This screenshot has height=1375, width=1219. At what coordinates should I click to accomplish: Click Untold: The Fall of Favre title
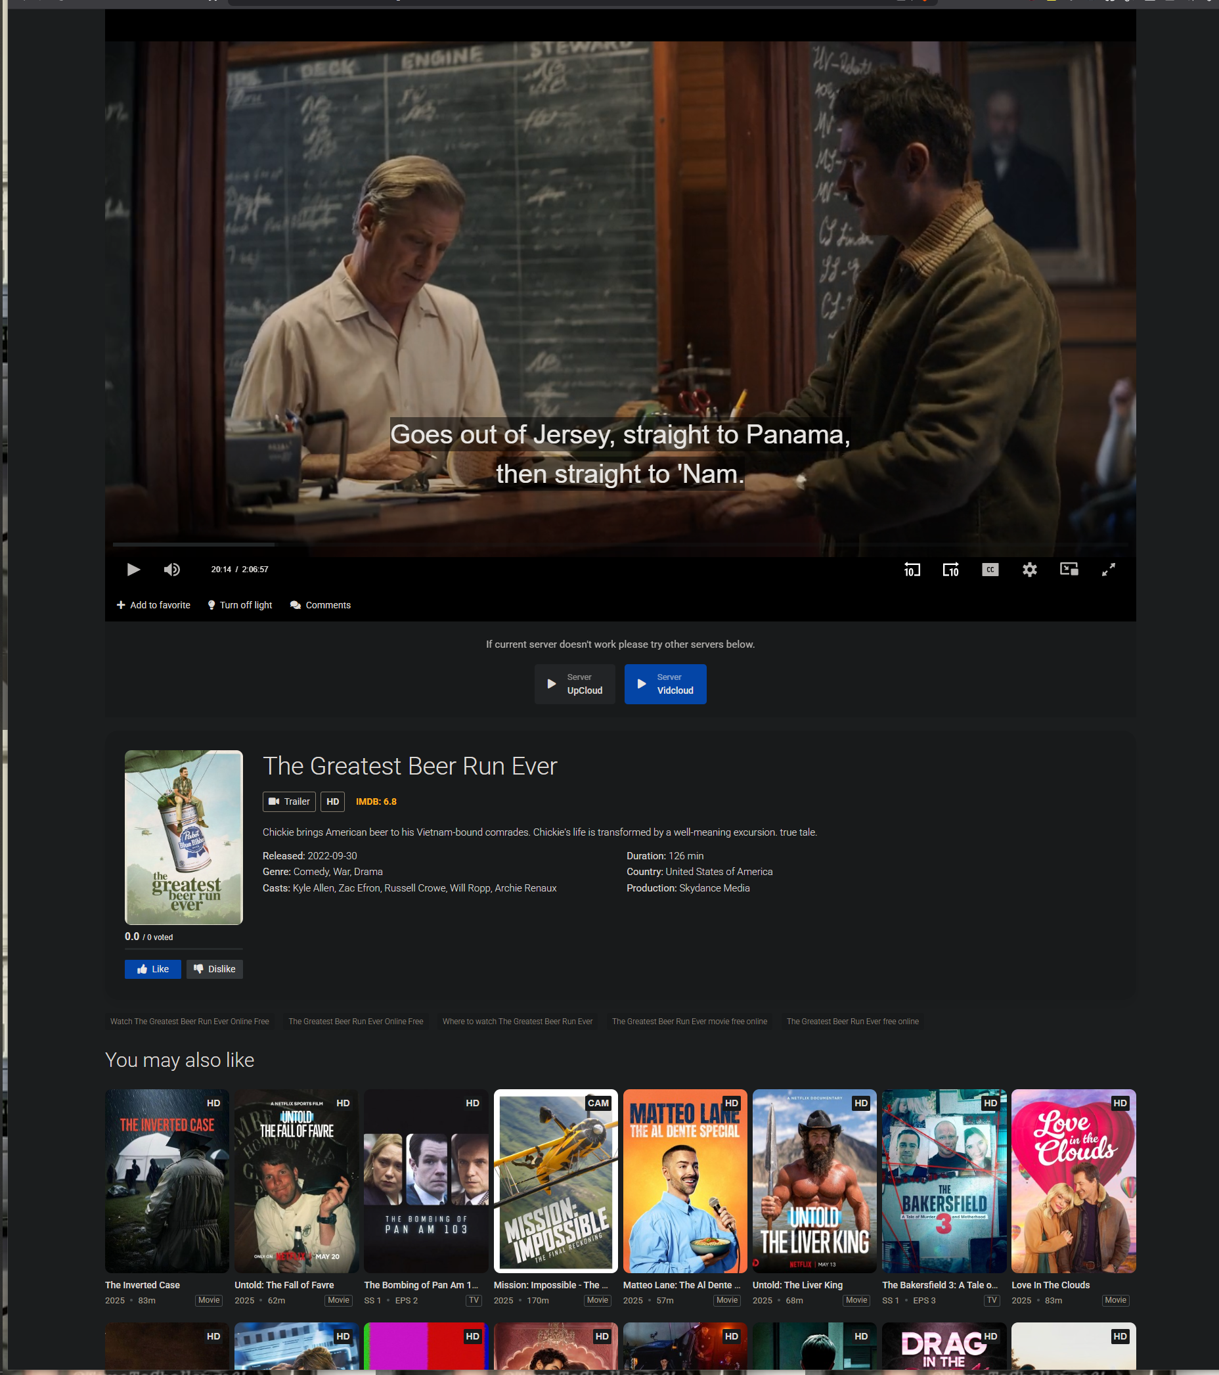coord(284,1285)
